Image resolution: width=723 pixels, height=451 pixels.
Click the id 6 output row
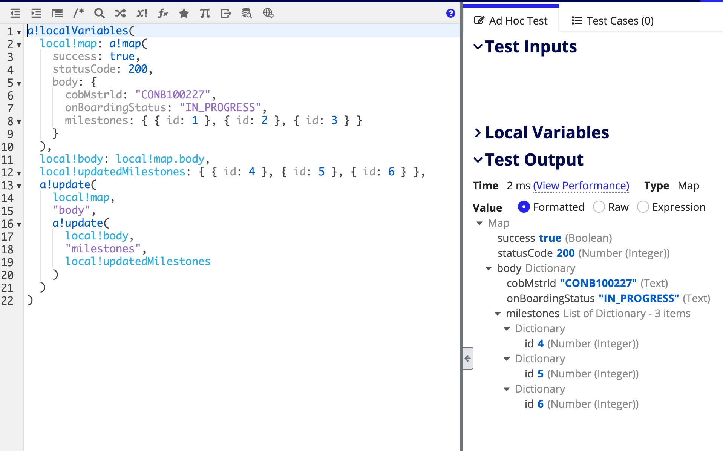tap(582, 404)
